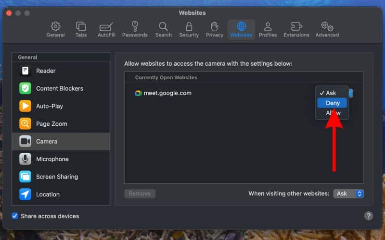
Task: Choose Deny in the camera permission menu
Action: point(332,103)
